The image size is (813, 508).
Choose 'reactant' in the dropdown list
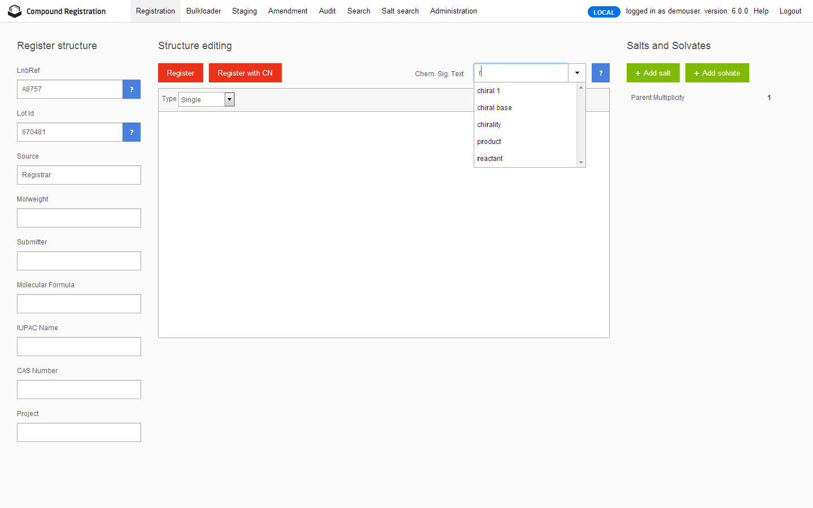click(x=490, y=159)
